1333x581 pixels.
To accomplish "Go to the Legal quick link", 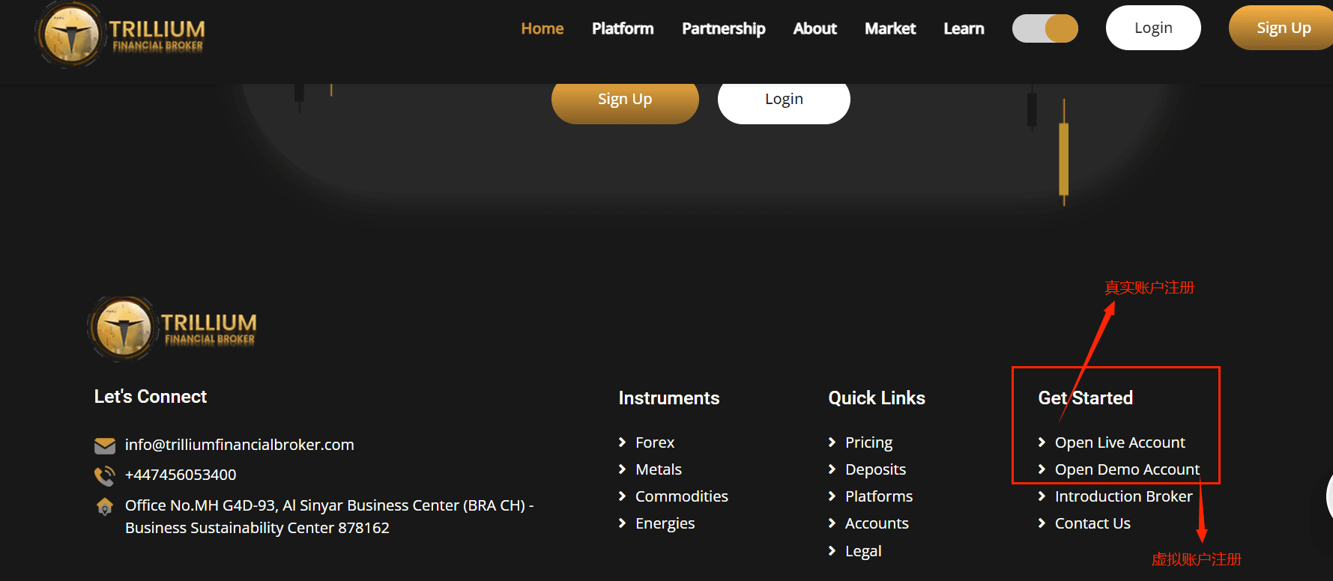I will [x=863, y=551].
